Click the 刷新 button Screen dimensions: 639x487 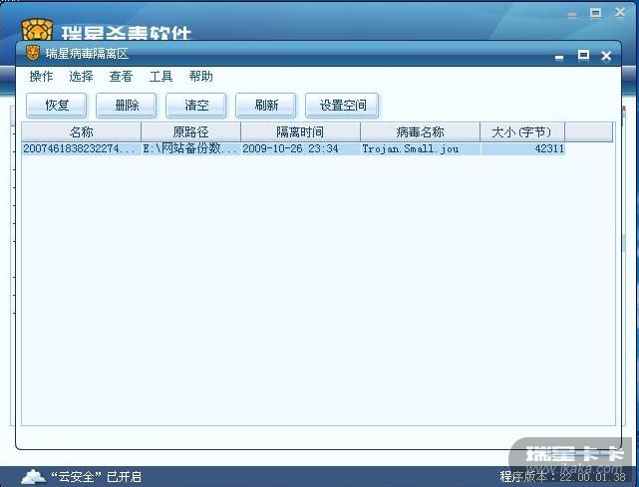pos(266,106)
